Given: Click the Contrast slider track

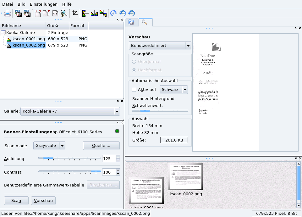Looking at the screenshot, I should coord(69,172).
